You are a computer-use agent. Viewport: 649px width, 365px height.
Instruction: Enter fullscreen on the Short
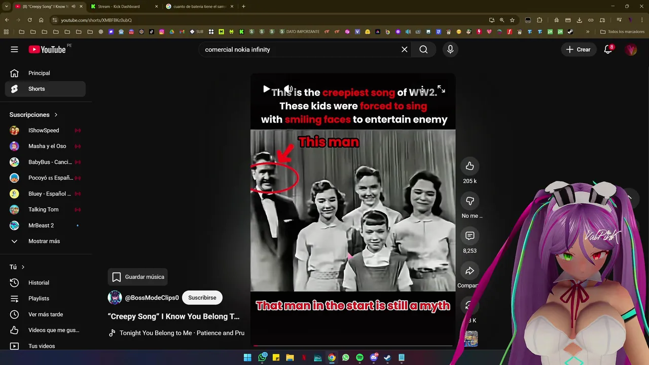click(x=441, y=89)
